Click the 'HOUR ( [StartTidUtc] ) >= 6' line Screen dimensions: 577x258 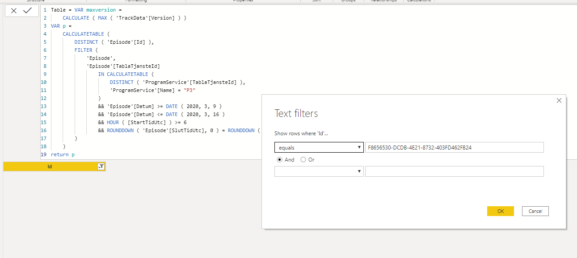142,122
